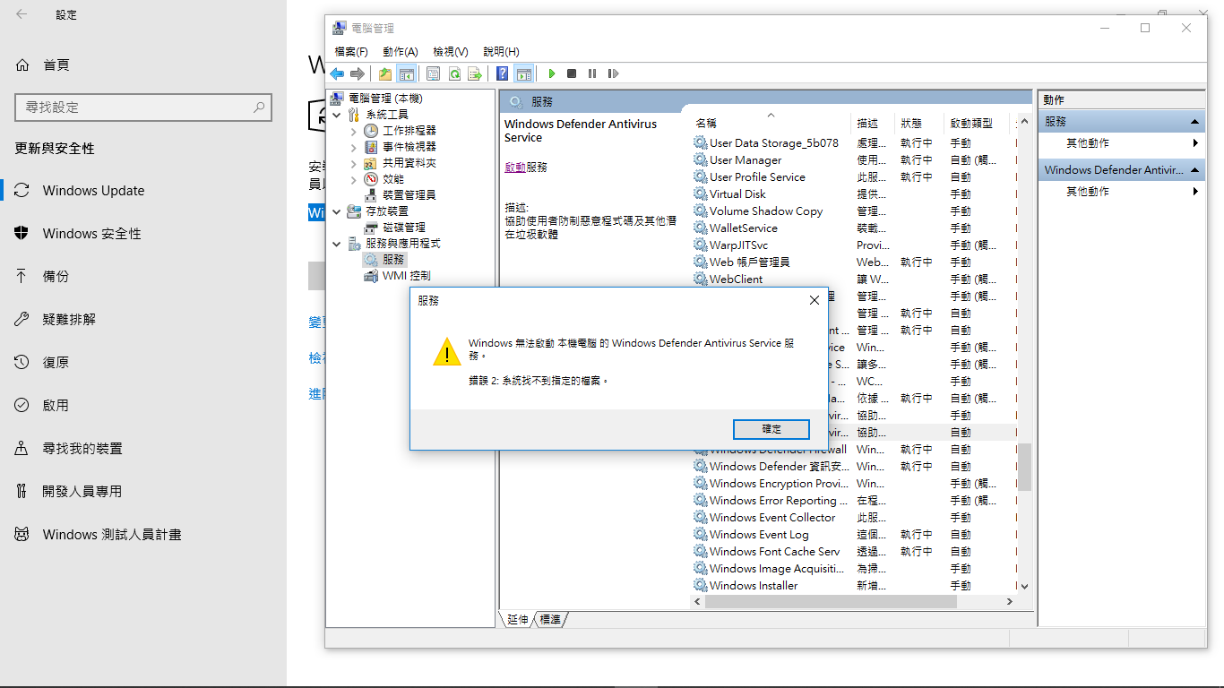The height and width of the screenshot is (688, 1224).
Task: Expand the 效能 tree node
Action: point(354,179)
